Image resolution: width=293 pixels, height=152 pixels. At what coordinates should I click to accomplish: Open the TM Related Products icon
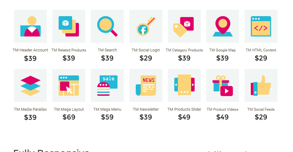pos(69,26)
